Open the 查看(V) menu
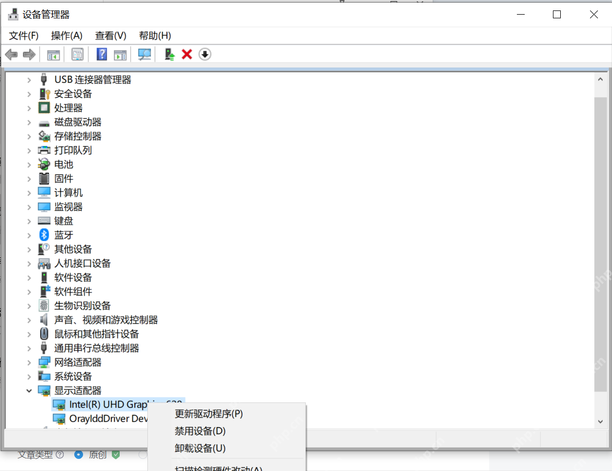Image resolution: width=612 pixels, height=471 pixels. click(x=111, y=36)
